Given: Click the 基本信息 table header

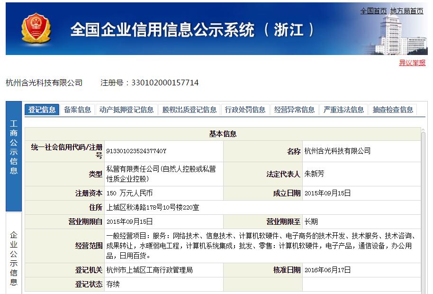Looking at the screenshot, I should [223, 134].
